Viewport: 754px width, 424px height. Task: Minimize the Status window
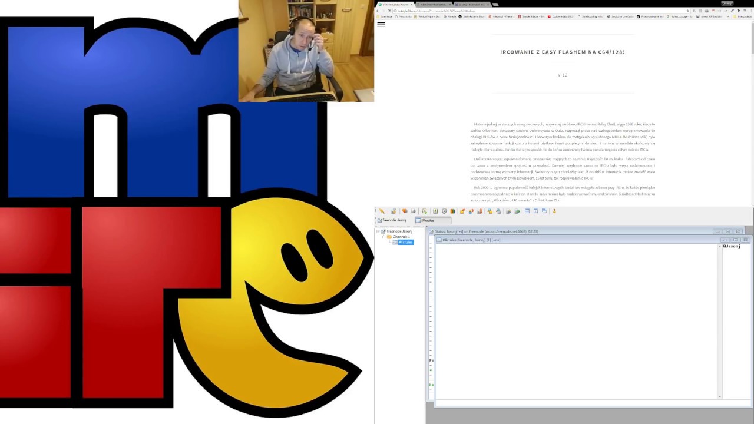717,231
